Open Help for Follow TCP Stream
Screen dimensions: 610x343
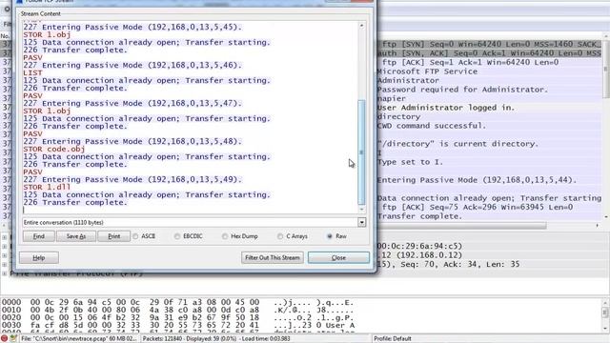(x=39, y=257)
